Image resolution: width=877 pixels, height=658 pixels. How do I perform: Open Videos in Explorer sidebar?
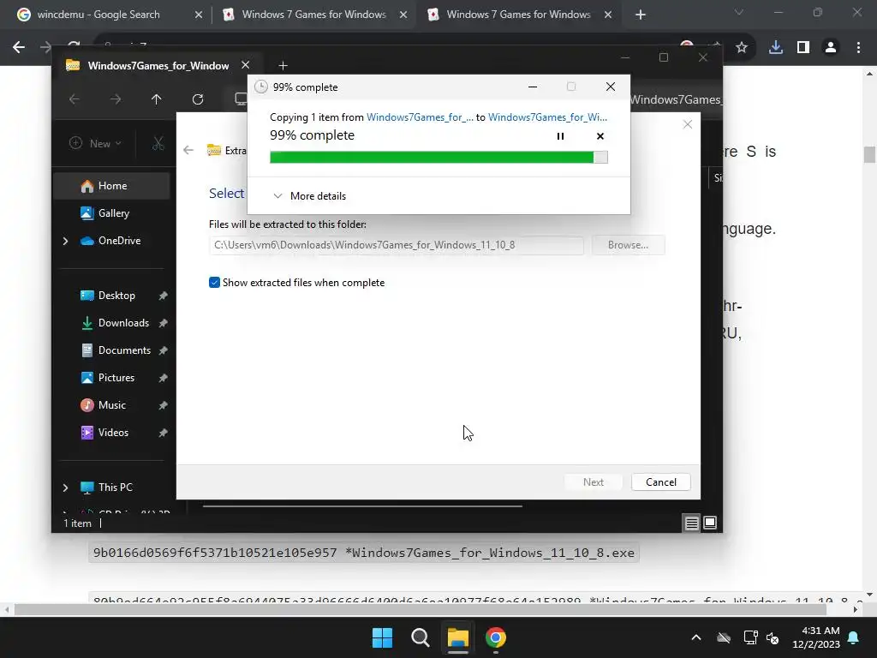[x=113, y=433]
